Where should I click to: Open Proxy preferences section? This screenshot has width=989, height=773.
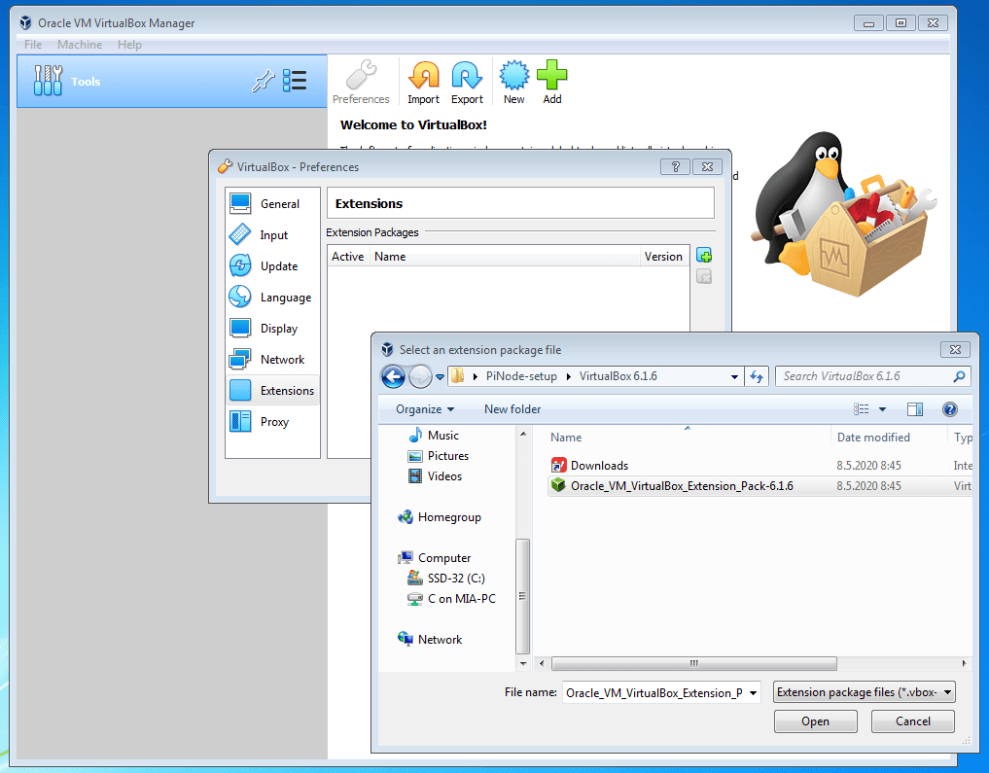click(272, 421)
